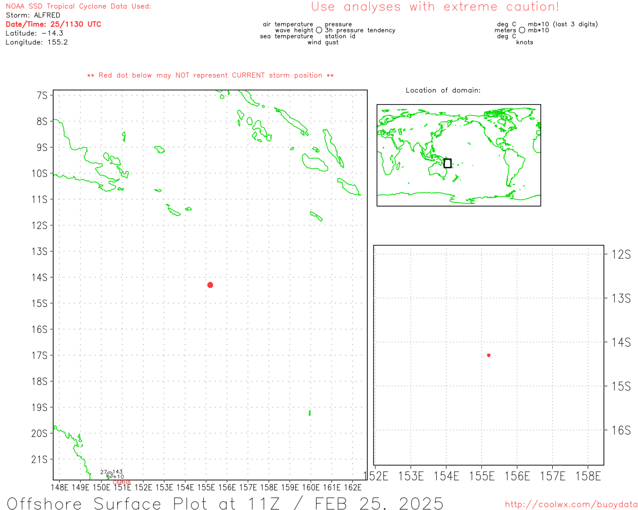The height and width of the screenshot is (510, 638).
Task: Click the 17S latitude label
Action: click(39, 356)
